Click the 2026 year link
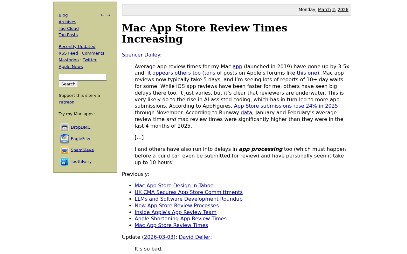 click(343, 10)
